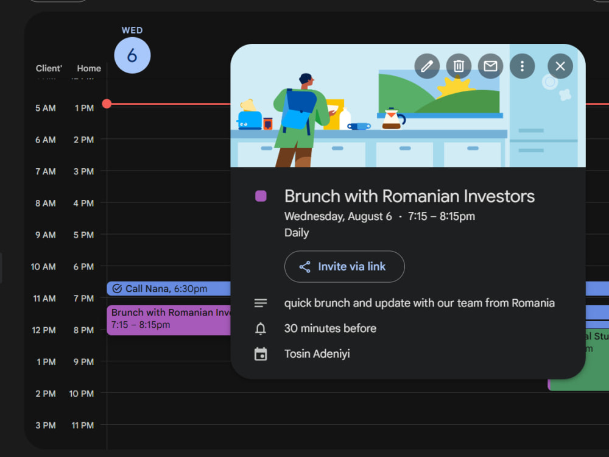Click the Daily recurrence text
This screenshot has height=457, width=609.
pyautogui.click(x=297, y=233)
